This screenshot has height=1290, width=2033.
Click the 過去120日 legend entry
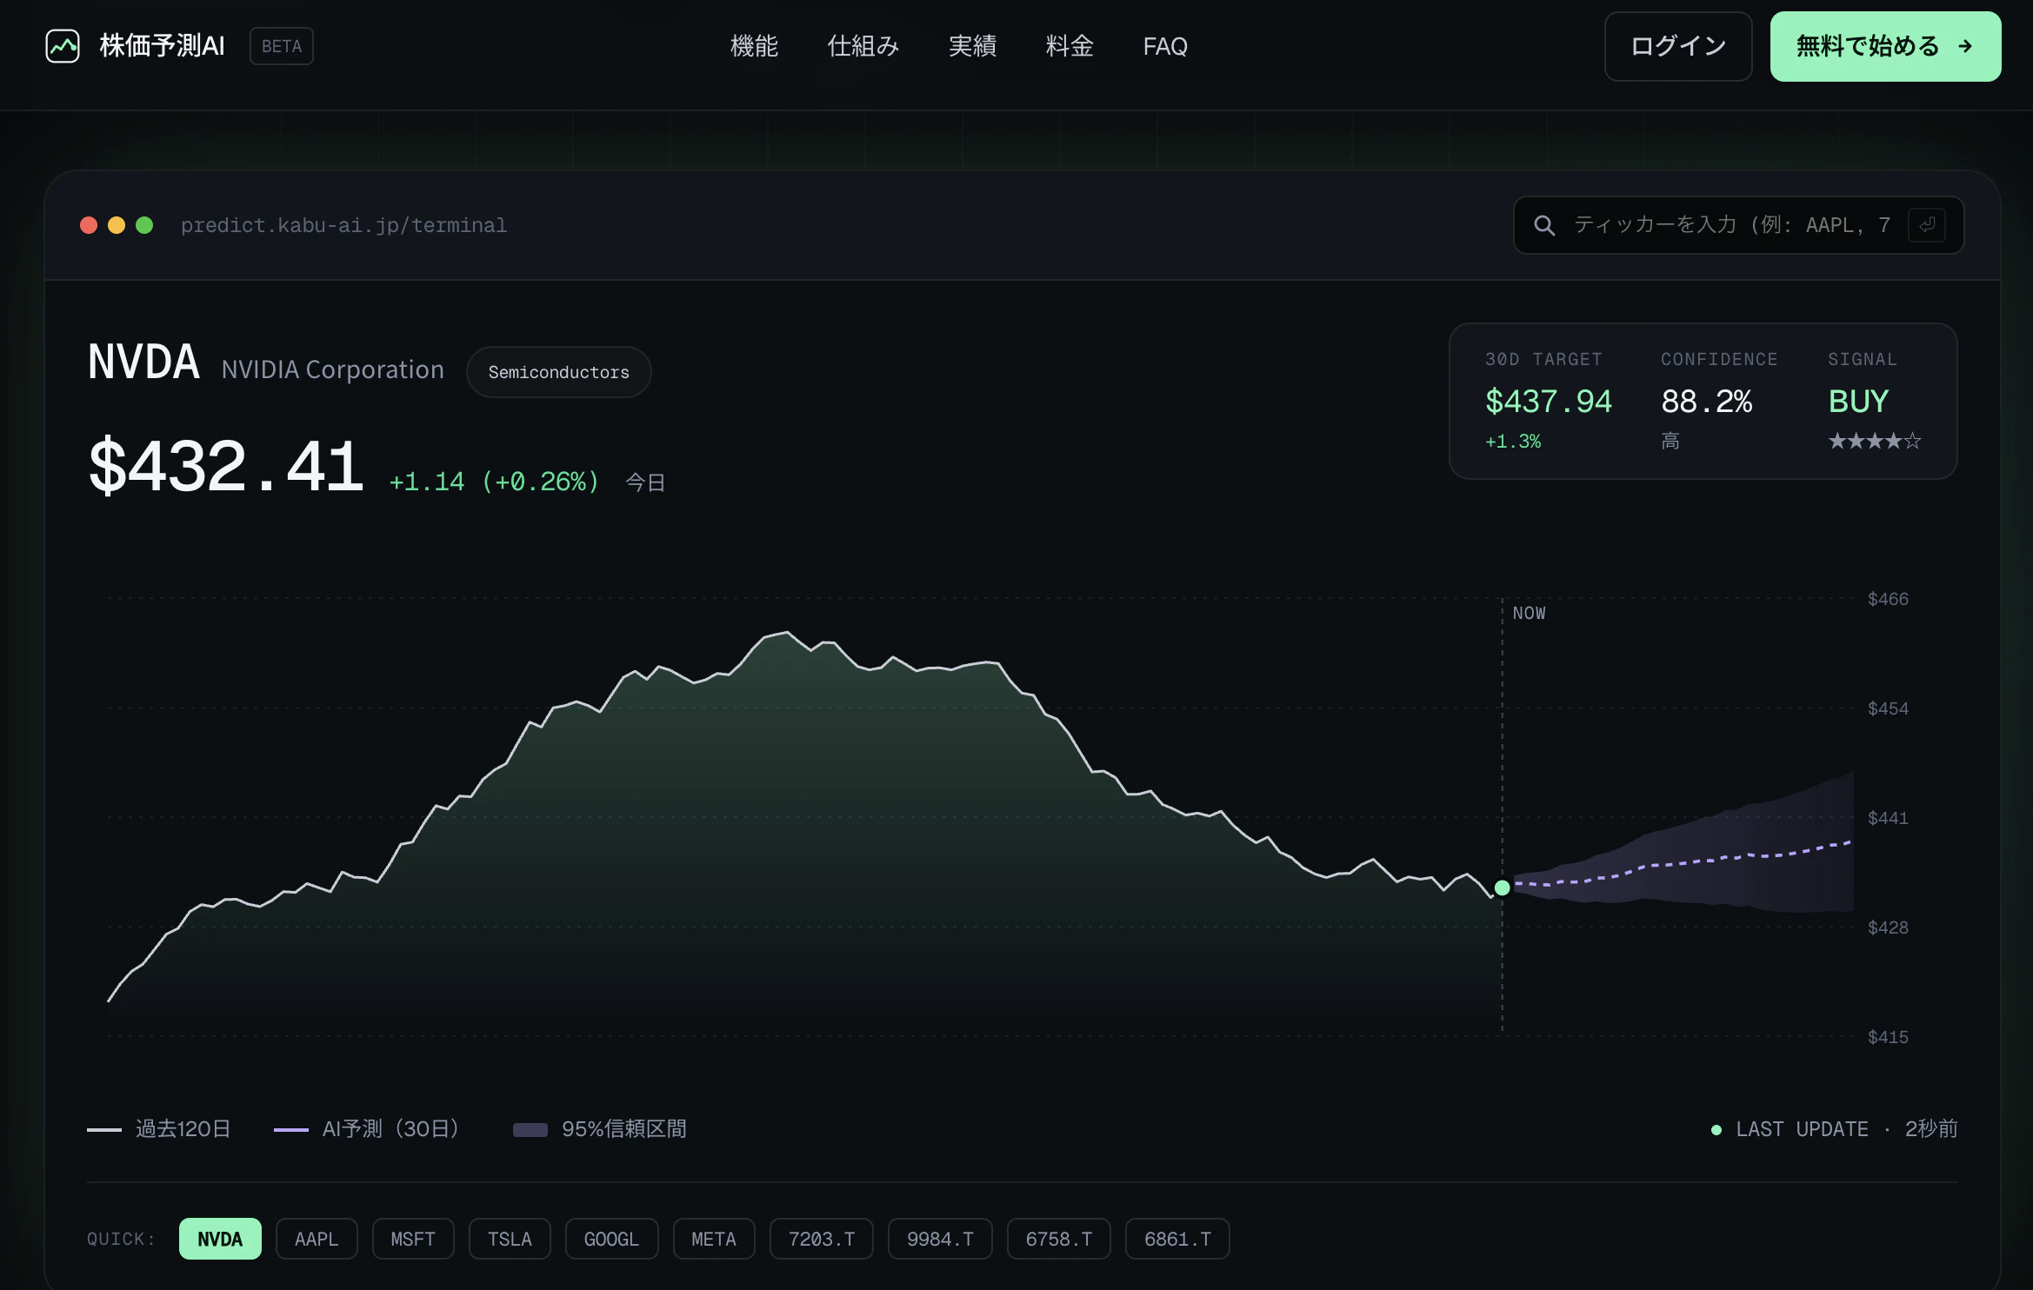coord(159,1129)
